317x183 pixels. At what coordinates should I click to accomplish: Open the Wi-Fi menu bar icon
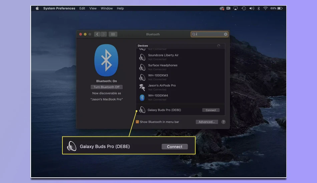pyautogui.click(x=266, y=8)
